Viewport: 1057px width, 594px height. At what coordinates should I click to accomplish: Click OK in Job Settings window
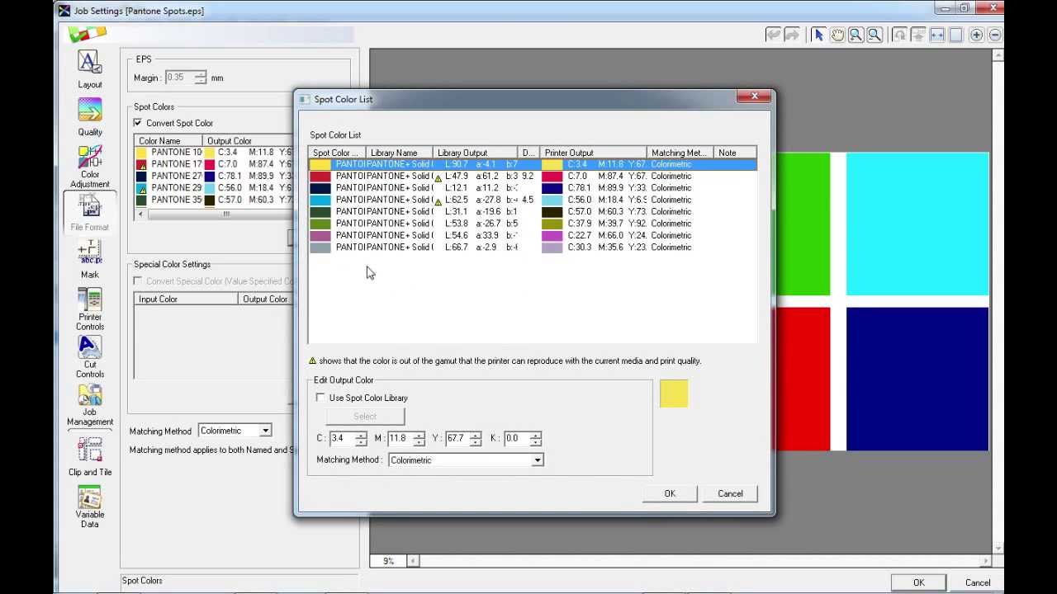[x=919, y=582]
